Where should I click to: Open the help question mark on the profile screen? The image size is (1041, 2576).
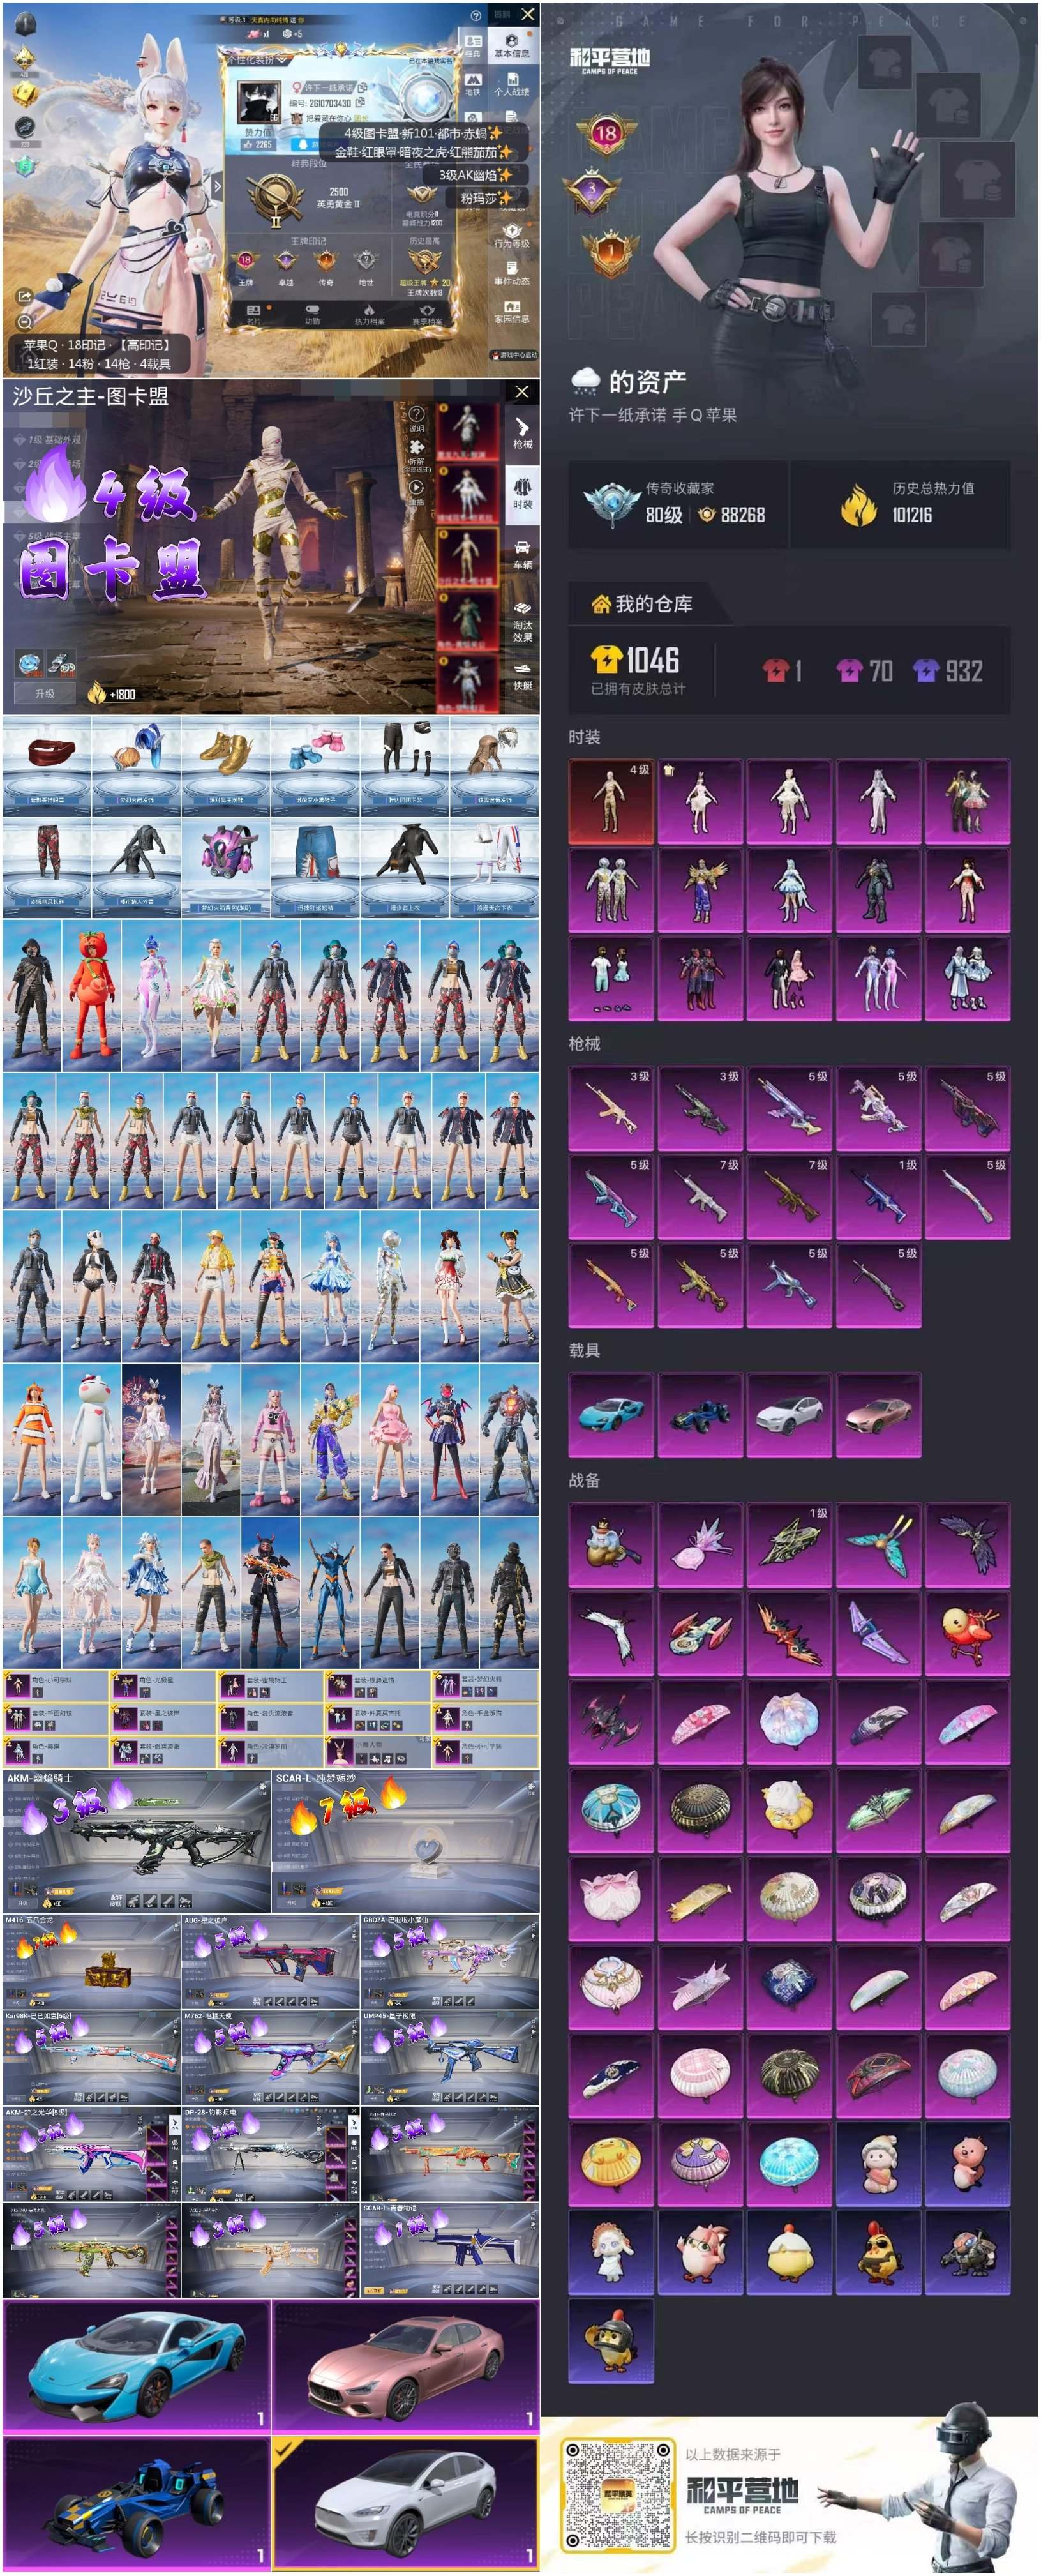click(475, 15)
